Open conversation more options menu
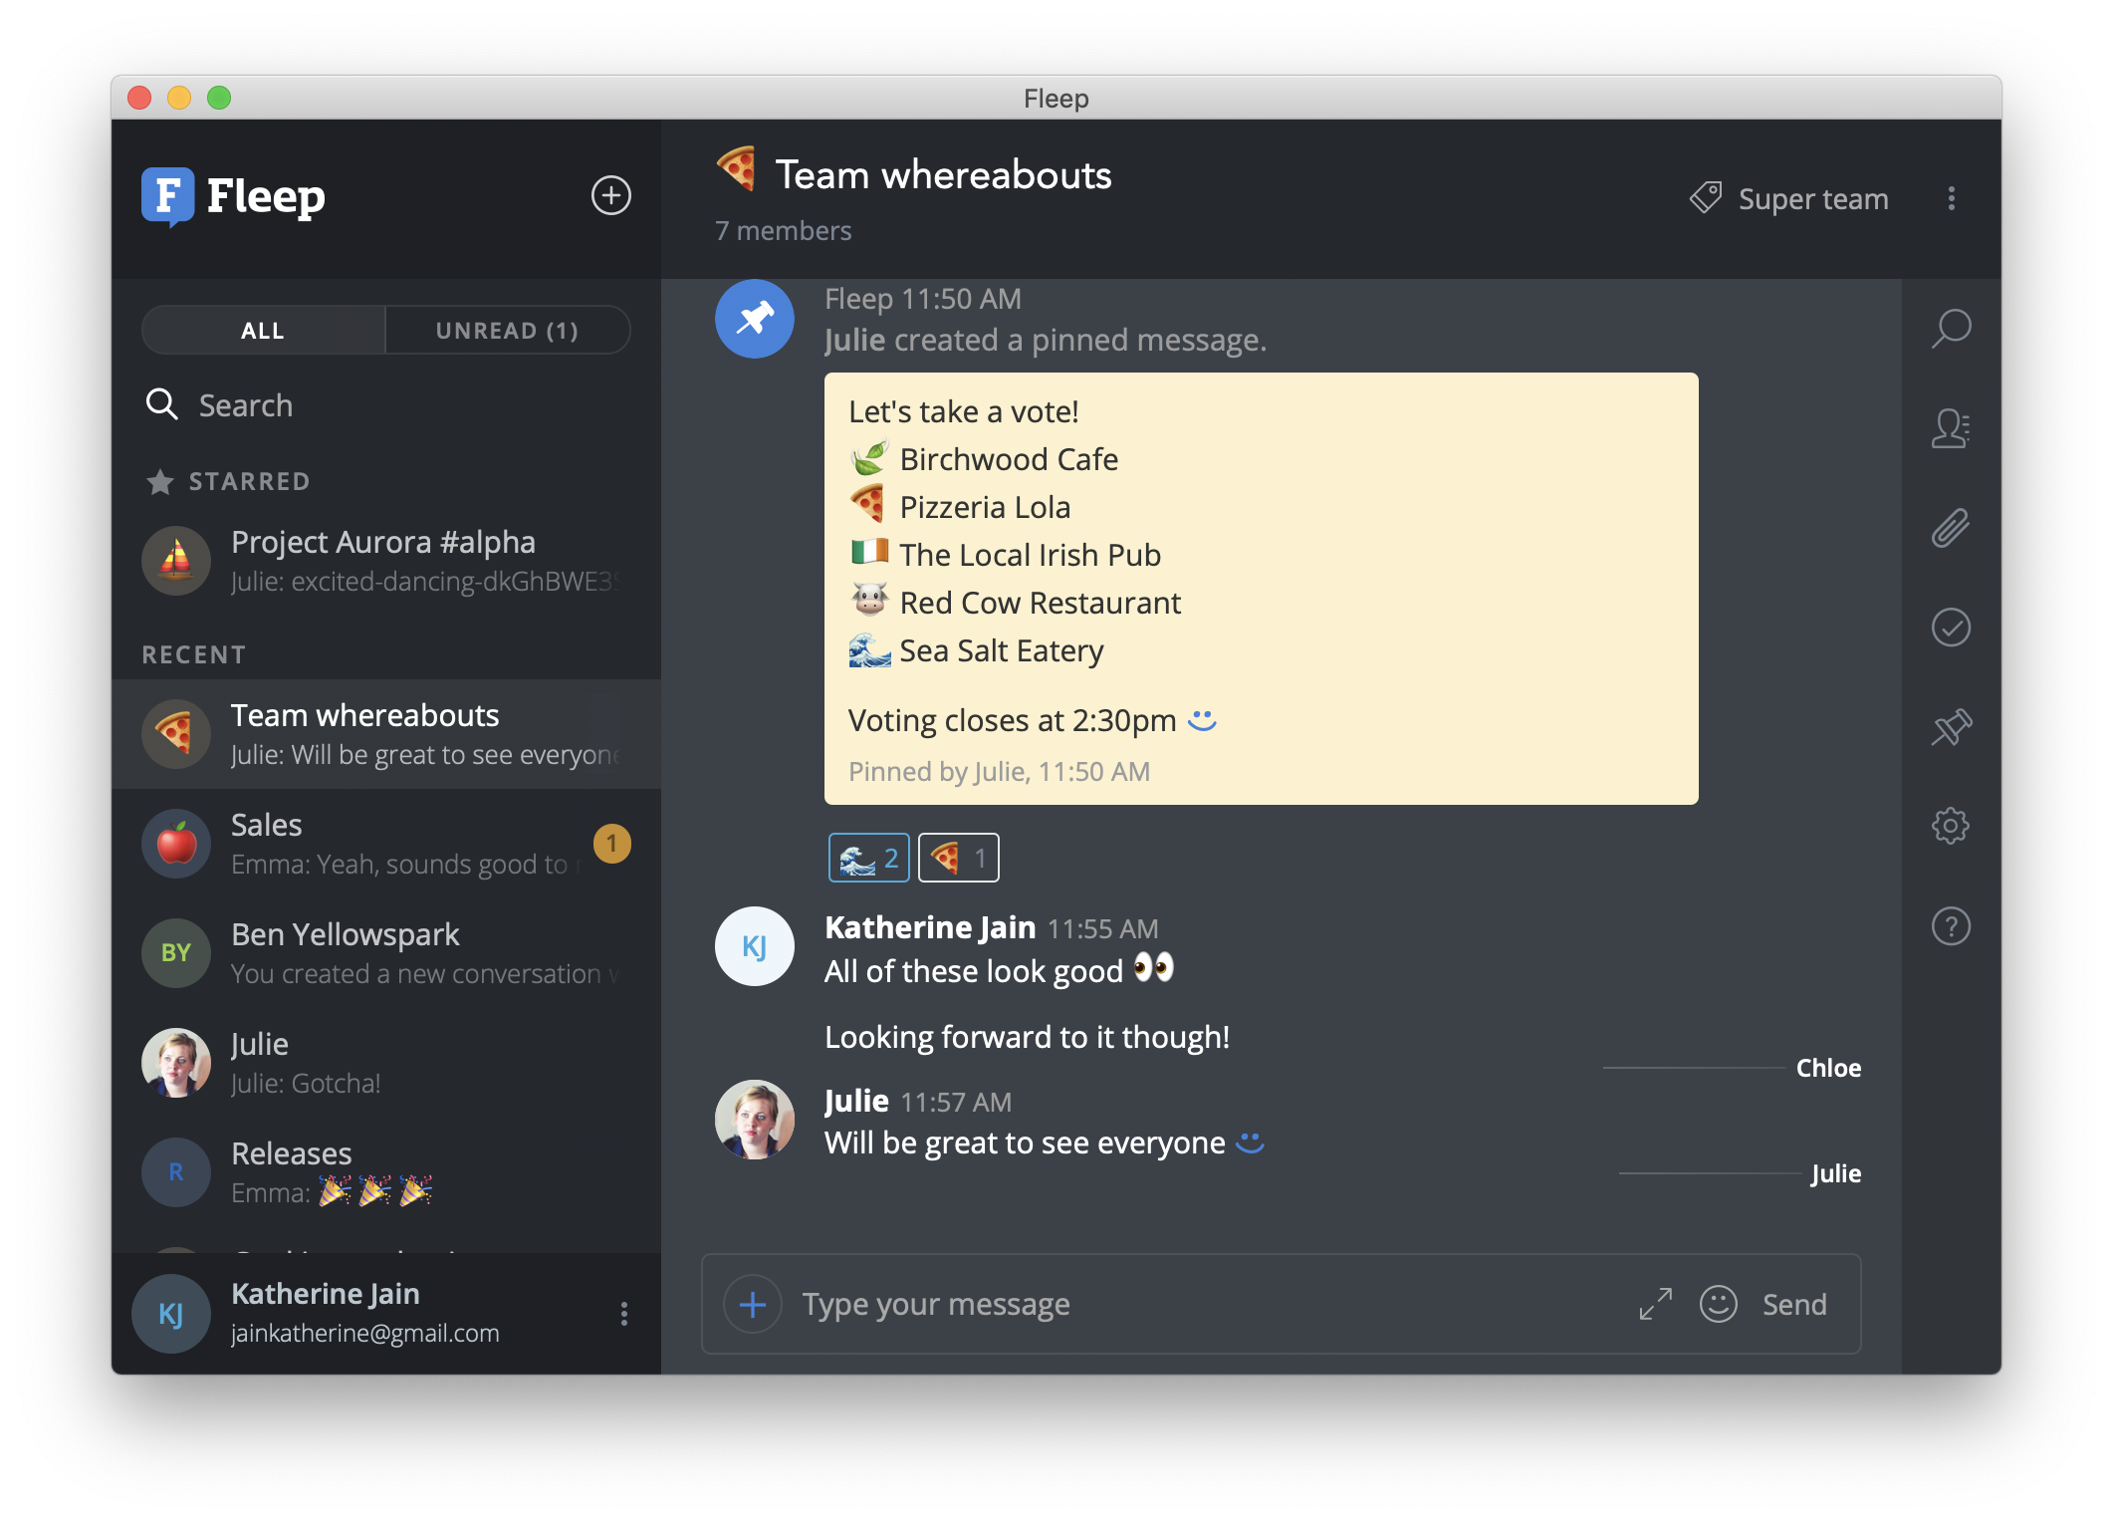 [x=1951, y=198]
